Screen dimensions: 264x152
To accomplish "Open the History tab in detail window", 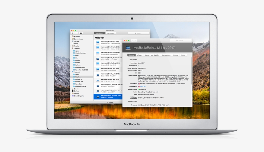I will [175, 55].
